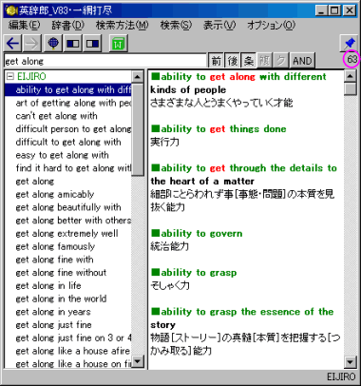Click the word list scrollbar thumb
The height and width of the screenshot is (386, 361).
click(x=137, y=129)
